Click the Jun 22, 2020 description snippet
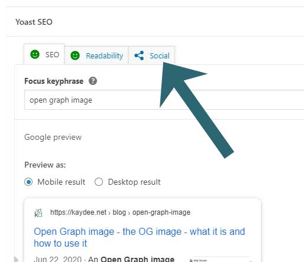 (104, 258)
